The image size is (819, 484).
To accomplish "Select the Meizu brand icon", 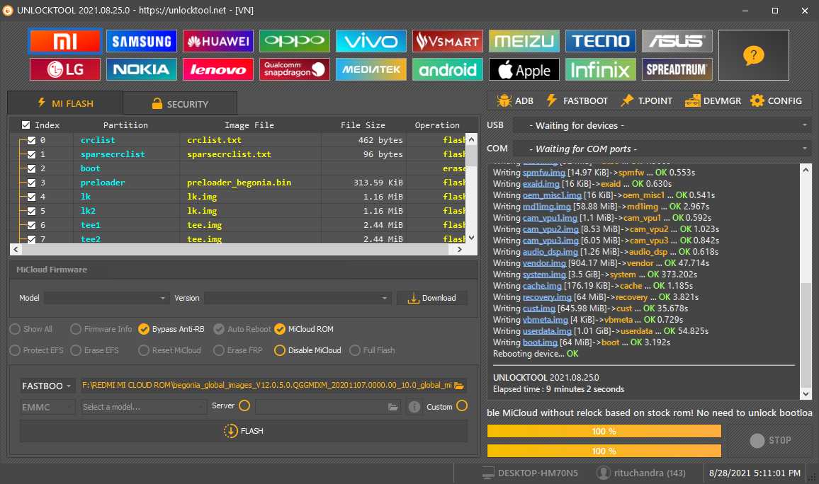I will [x=524, y=41].
